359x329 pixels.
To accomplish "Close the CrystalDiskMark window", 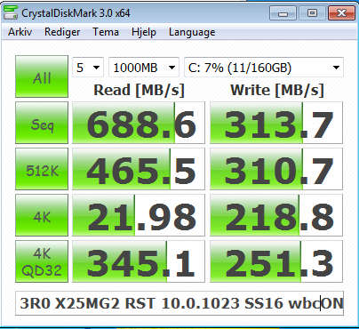I will [x=341, y=13].
